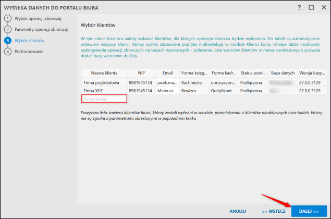Sort by NIP column header

click(x=141, y=73)
